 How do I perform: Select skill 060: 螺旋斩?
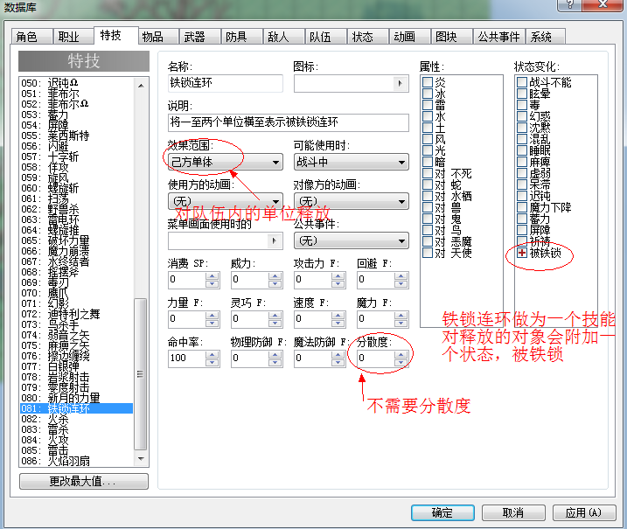pos(76,188)
